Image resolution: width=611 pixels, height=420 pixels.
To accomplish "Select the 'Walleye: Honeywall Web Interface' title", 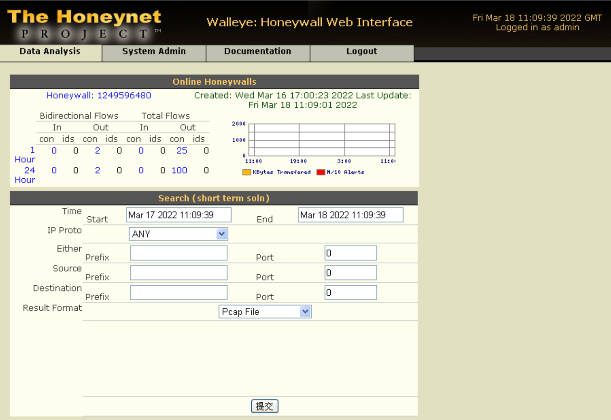I will click(309, 22).
